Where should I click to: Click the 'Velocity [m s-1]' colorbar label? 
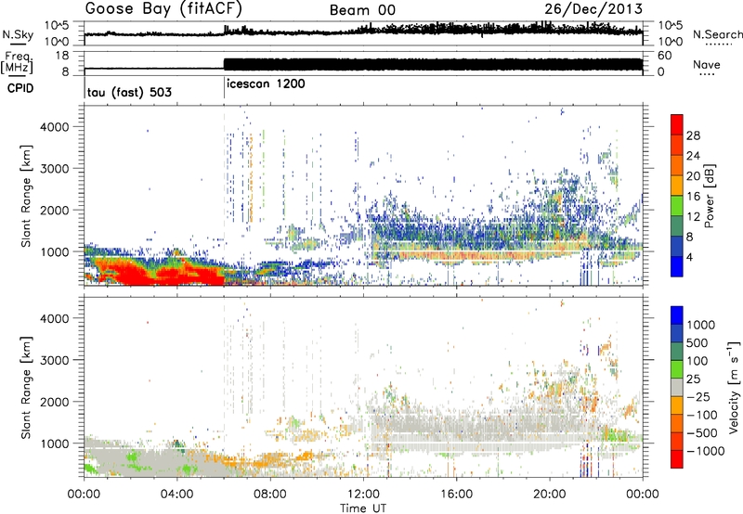(734, 387)
